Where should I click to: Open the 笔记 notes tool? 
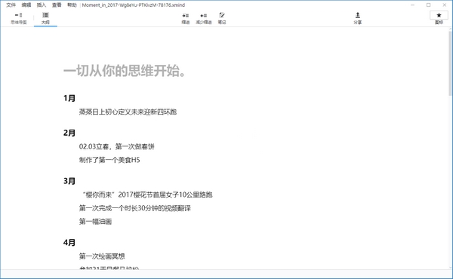pos(222,18)
